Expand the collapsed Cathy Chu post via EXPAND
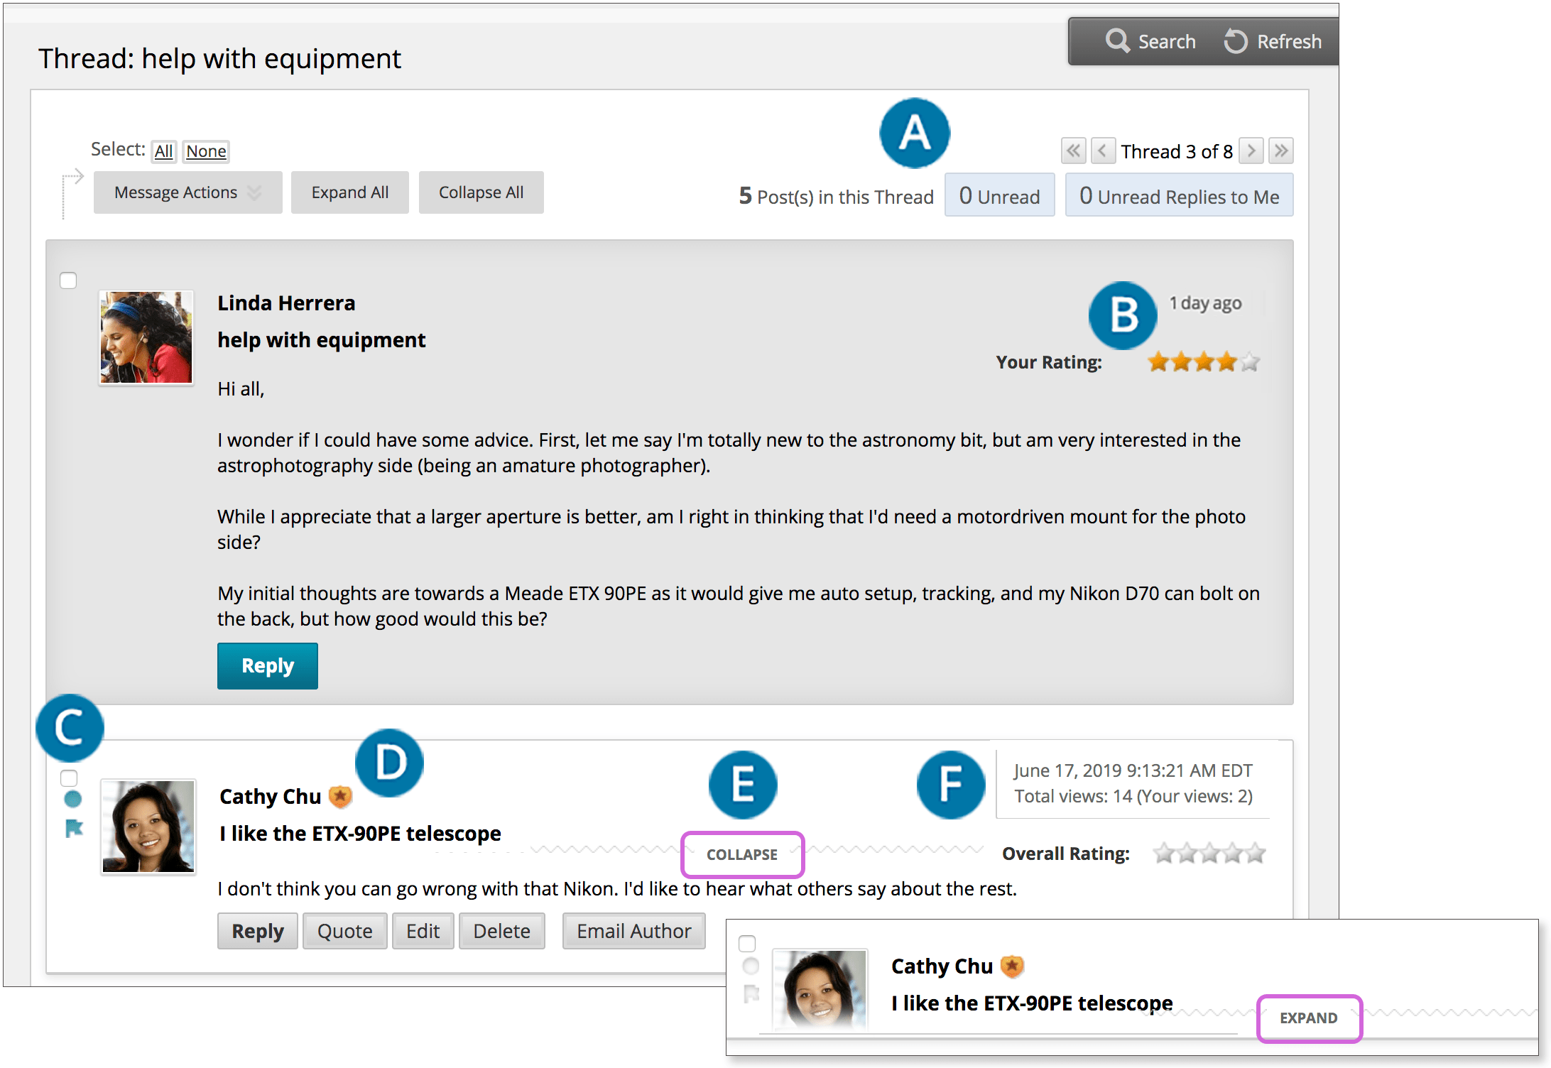 1308,1018
